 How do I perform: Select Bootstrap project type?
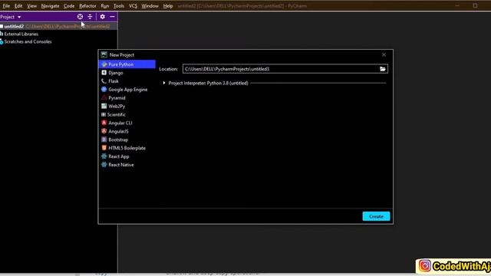[x=127, y=140]
